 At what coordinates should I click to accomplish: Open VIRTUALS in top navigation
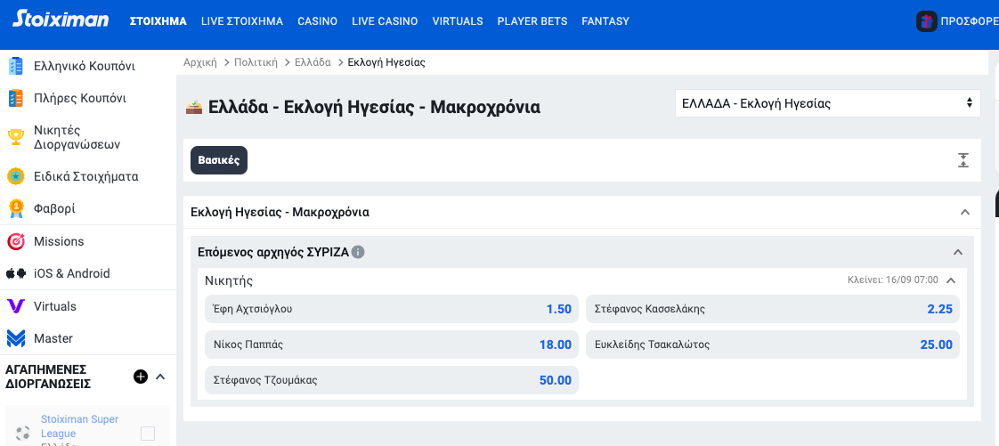tap(458, 21)
